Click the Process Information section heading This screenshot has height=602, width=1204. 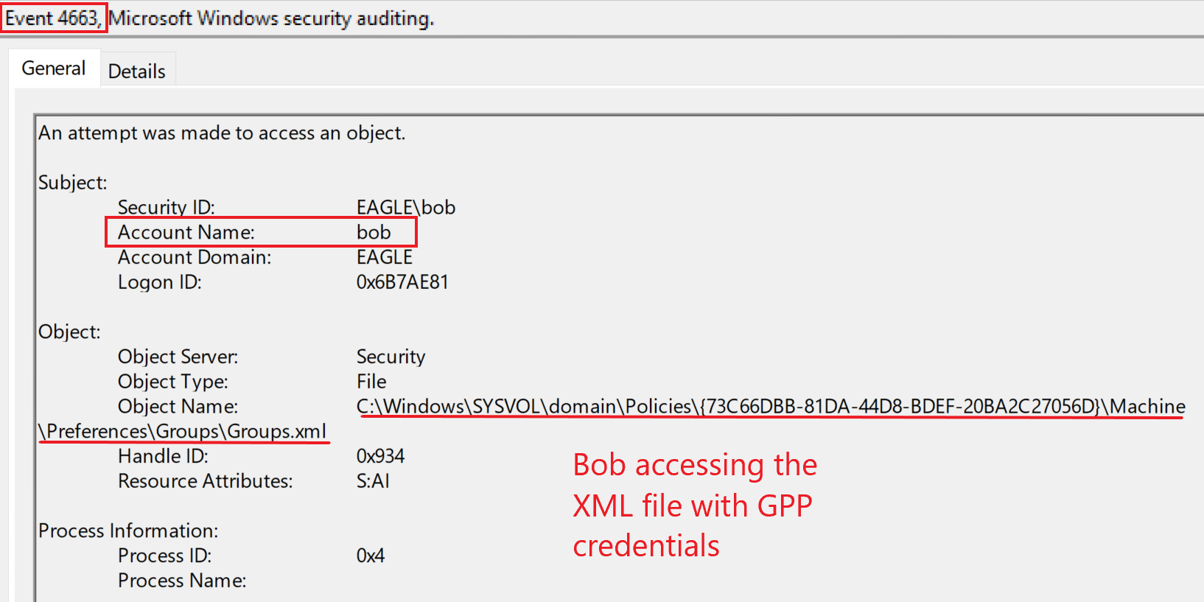pyautogui.click(x=128, y=531)
